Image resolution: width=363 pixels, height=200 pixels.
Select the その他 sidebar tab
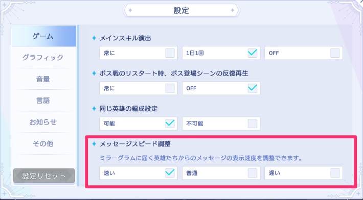tap(43, 143)
